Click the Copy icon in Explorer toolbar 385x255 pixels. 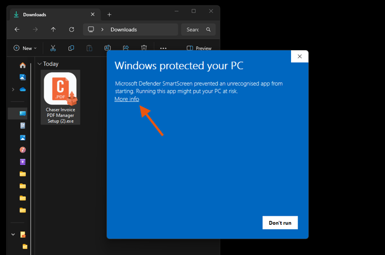point(71,48)
